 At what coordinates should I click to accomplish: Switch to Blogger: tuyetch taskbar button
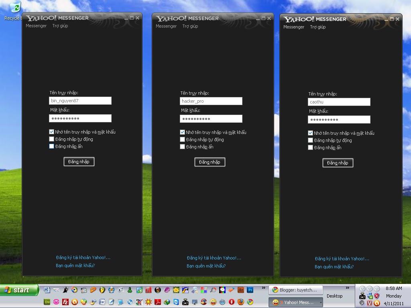[x=295, y=290]
